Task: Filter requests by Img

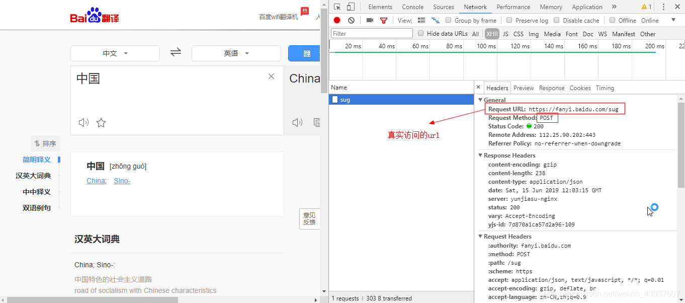Action: pyautogui.click(x=534, y=34)
